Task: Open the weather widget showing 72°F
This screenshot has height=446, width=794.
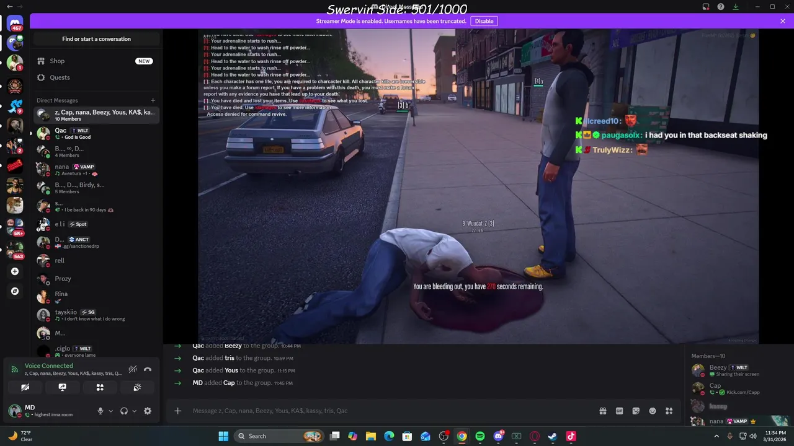Action: tap(20, 436)
